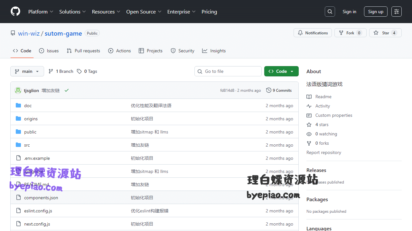
Task: Click the eslint.config.js file icon
Action: point(18,211)
